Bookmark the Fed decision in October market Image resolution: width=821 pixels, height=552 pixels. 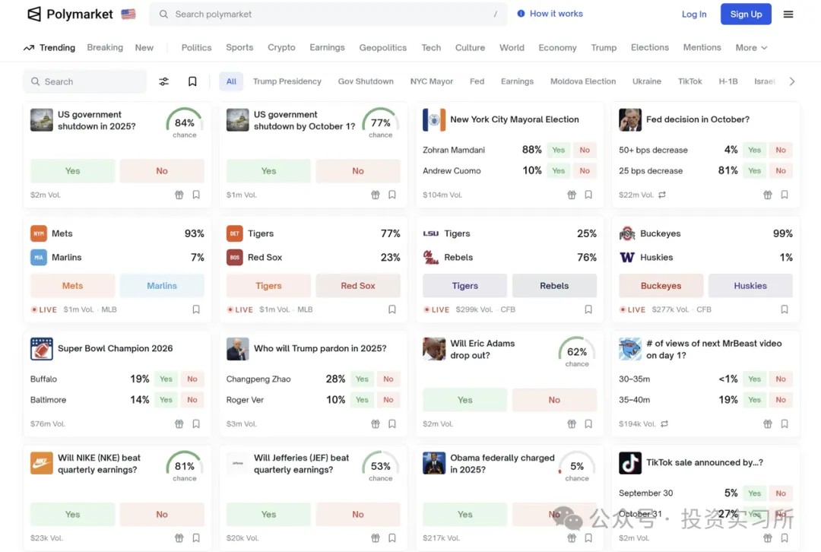pyautogui.click(x=785, y=195)
